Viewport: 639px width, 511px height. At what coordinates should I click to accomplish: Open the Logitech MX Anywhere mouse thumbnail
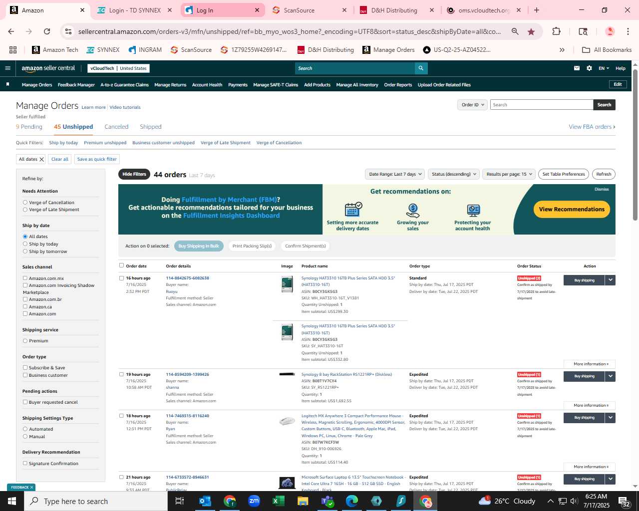pos(287,421)
